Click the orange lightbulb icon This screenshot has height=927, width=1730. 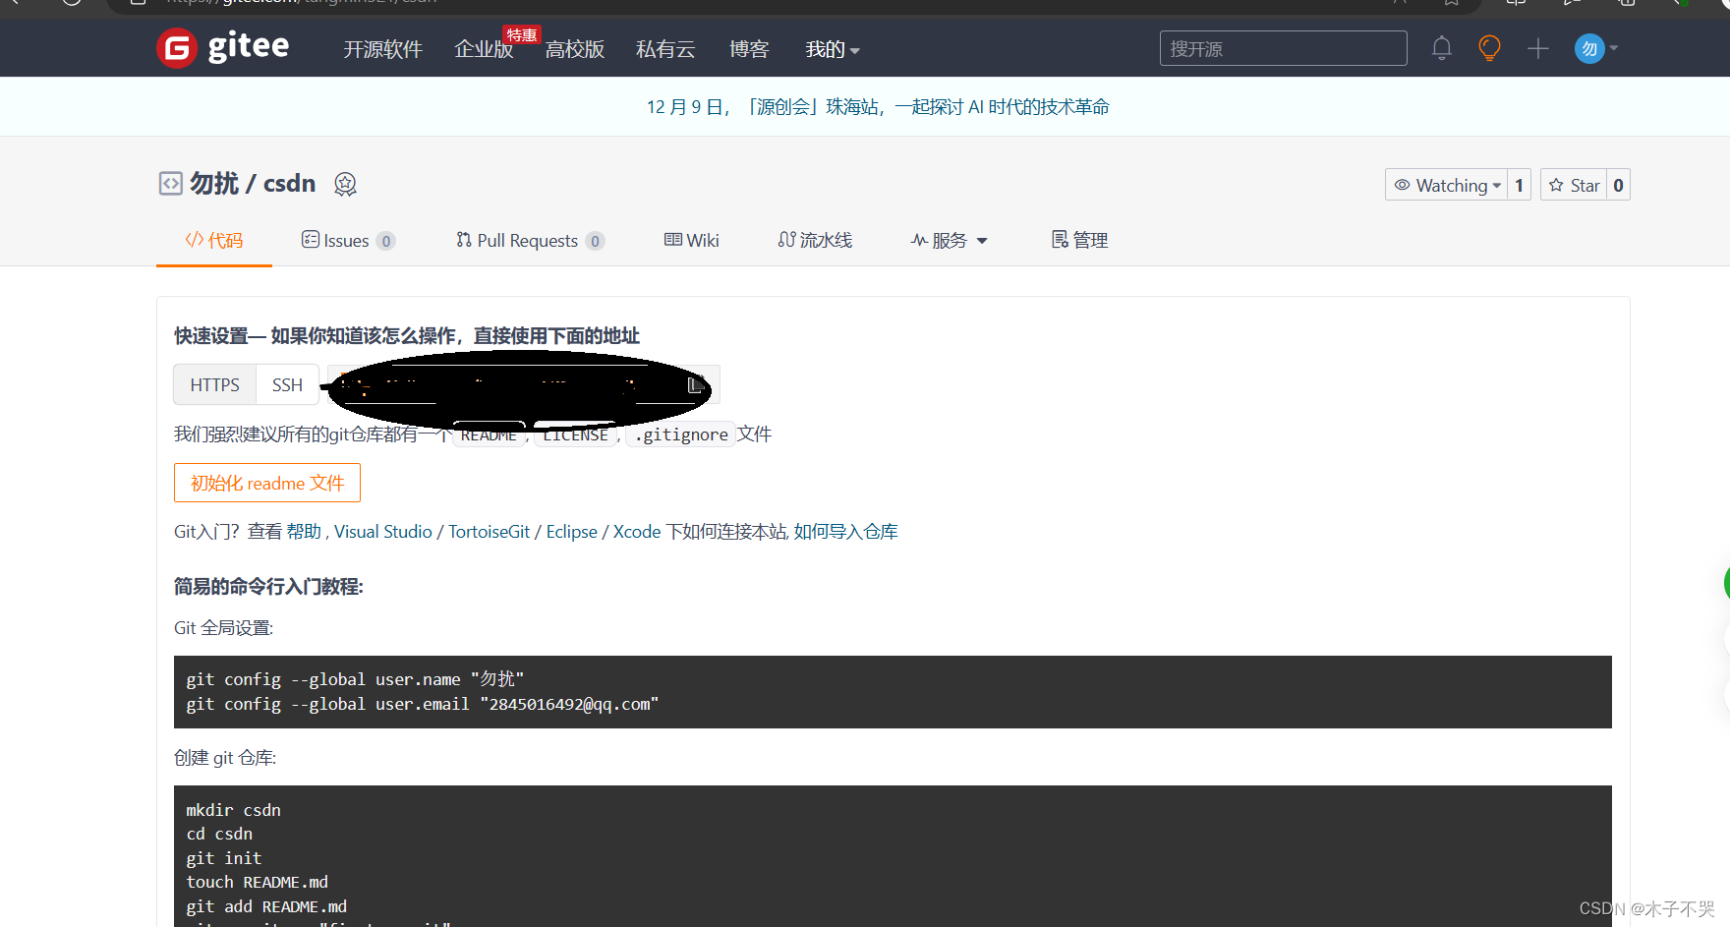coord(1490,48)
